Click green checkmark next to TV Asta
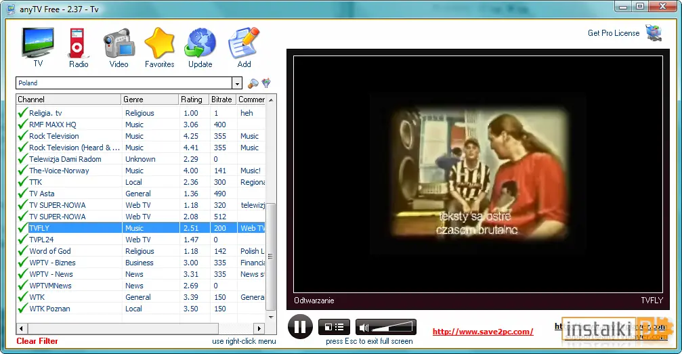 click(x=22, y=194)
